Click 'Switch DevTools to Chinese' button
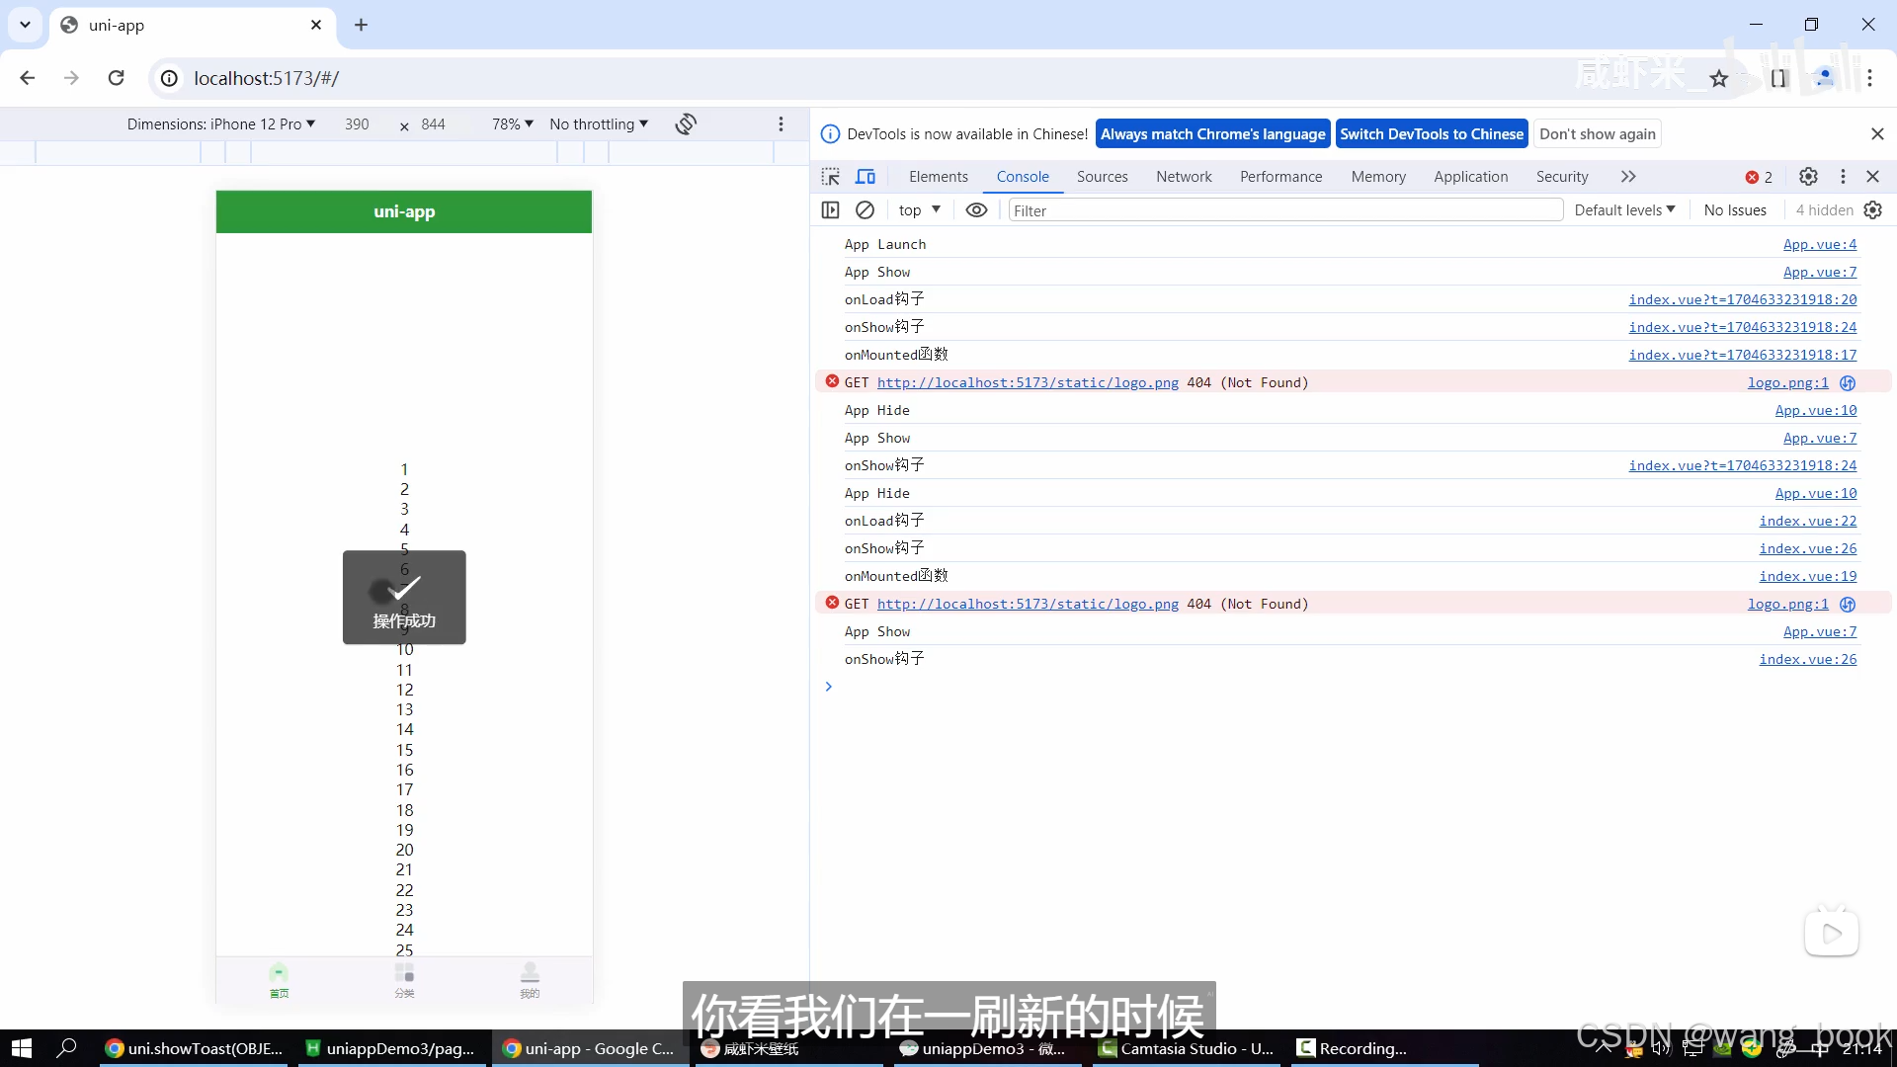1897x1067 pixels. point(1431,133)
